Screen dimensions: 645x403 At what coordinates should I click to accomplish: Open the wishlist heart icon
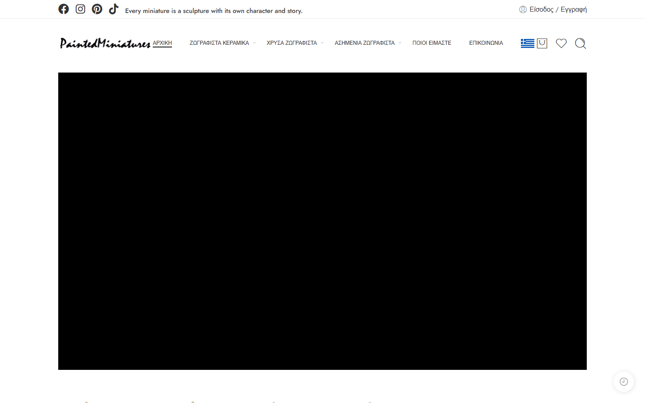[561, 43]
